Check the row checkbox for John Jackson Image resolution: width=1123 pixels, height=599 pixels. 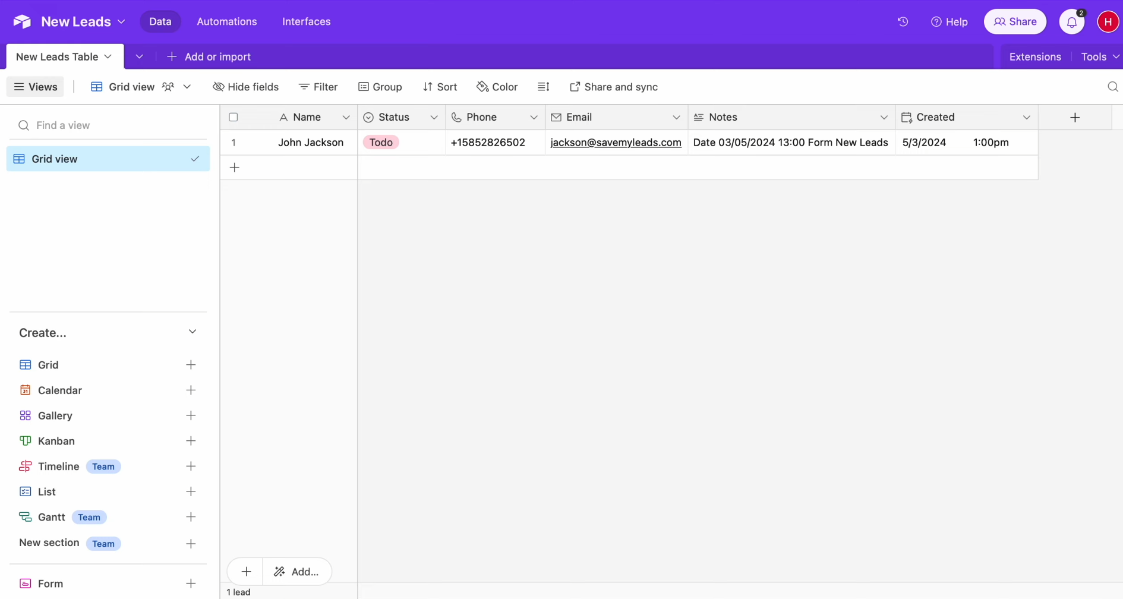coord(233,143)
